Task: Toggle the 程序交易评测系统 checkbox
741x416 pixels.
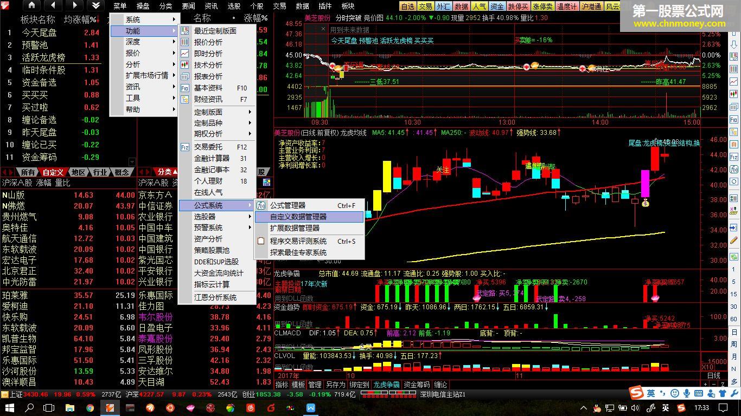Action: pyautogui.click(x=261, y=241)
